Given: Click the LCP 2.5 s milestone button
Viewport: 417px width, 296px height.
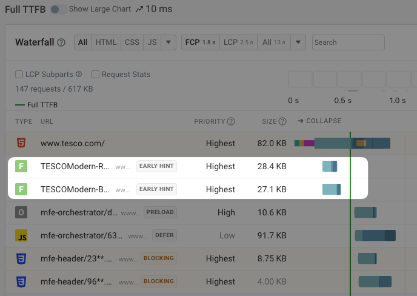Looking at the screenshot, I should [x=238, y=42].
